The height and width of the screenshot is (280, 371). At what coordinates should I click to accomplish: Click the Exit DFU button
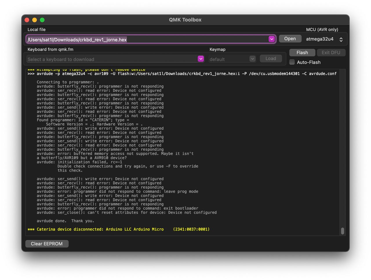(x=331, y=53)
